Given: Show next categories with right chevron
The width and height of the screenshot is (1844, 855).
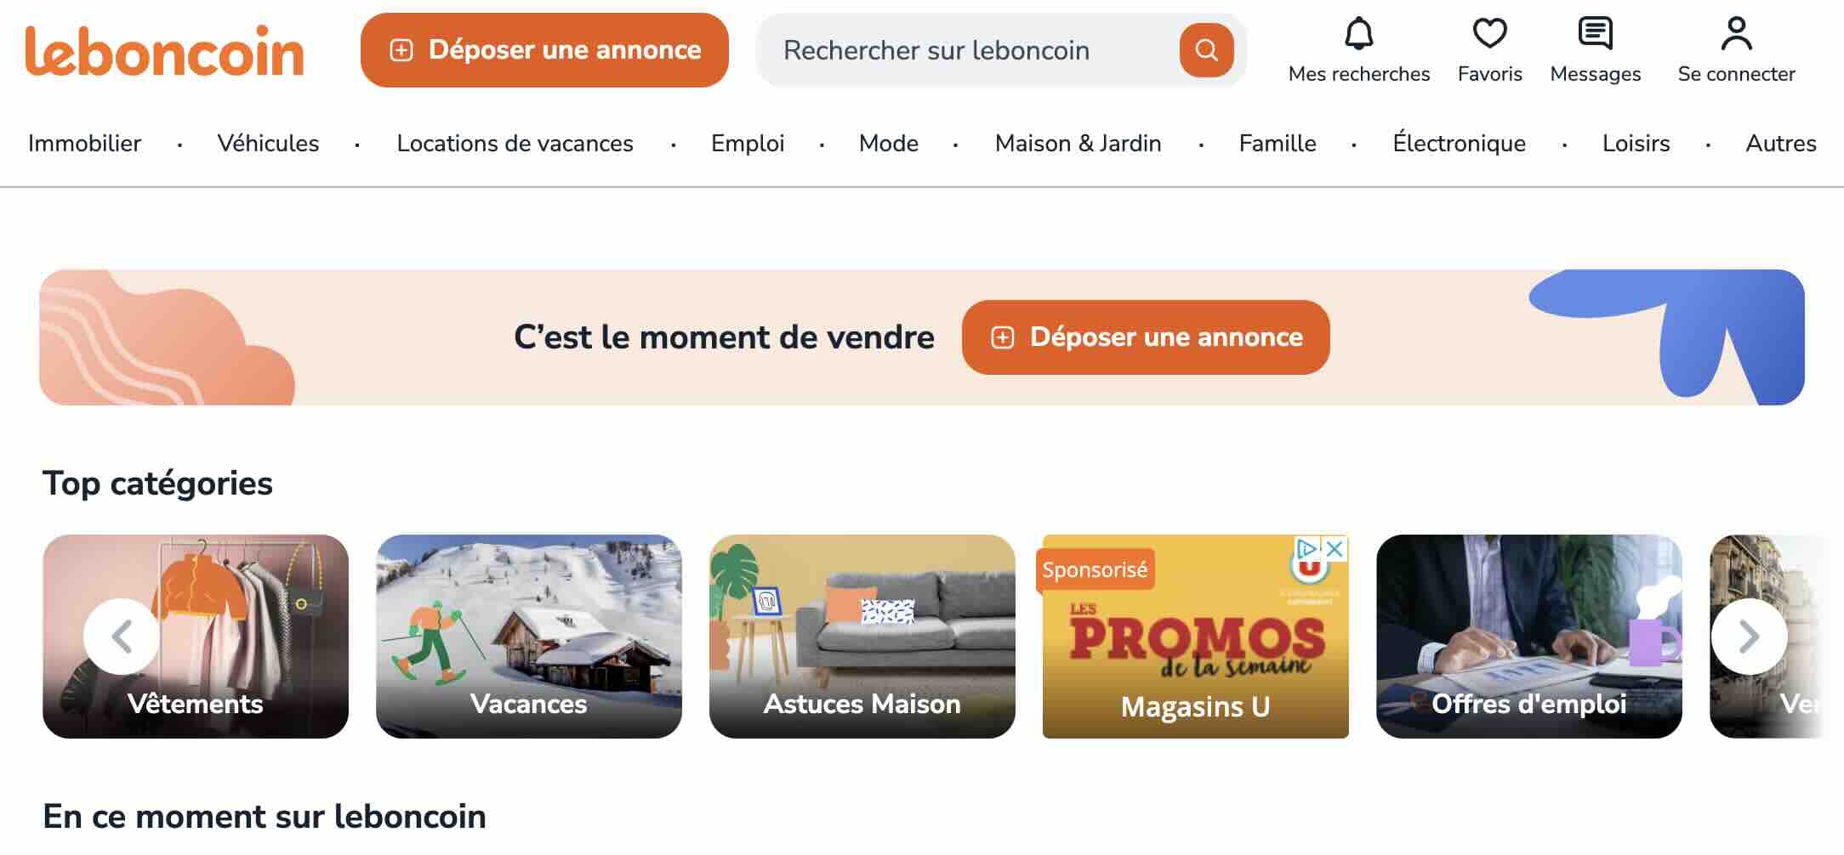Looking at the screenshot, I should (1749, 637).
